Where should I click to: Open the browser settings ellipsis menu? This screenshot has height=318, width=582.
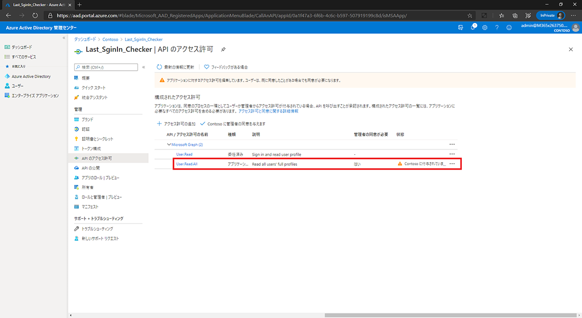pyautogui.click(x=573, y=15)
